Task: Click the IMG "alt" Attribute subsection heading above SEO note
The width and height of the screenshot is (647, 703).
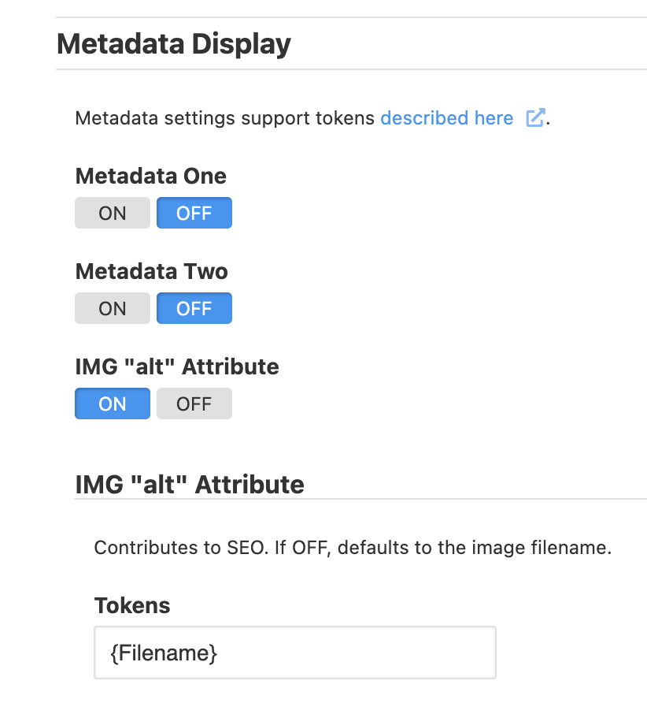Action: 190,483
